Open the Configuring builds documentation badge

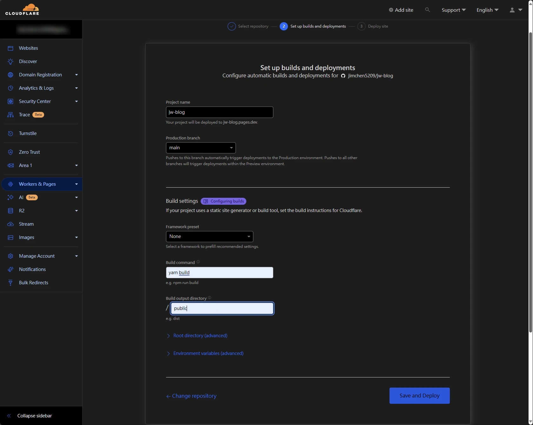point(223,201)
